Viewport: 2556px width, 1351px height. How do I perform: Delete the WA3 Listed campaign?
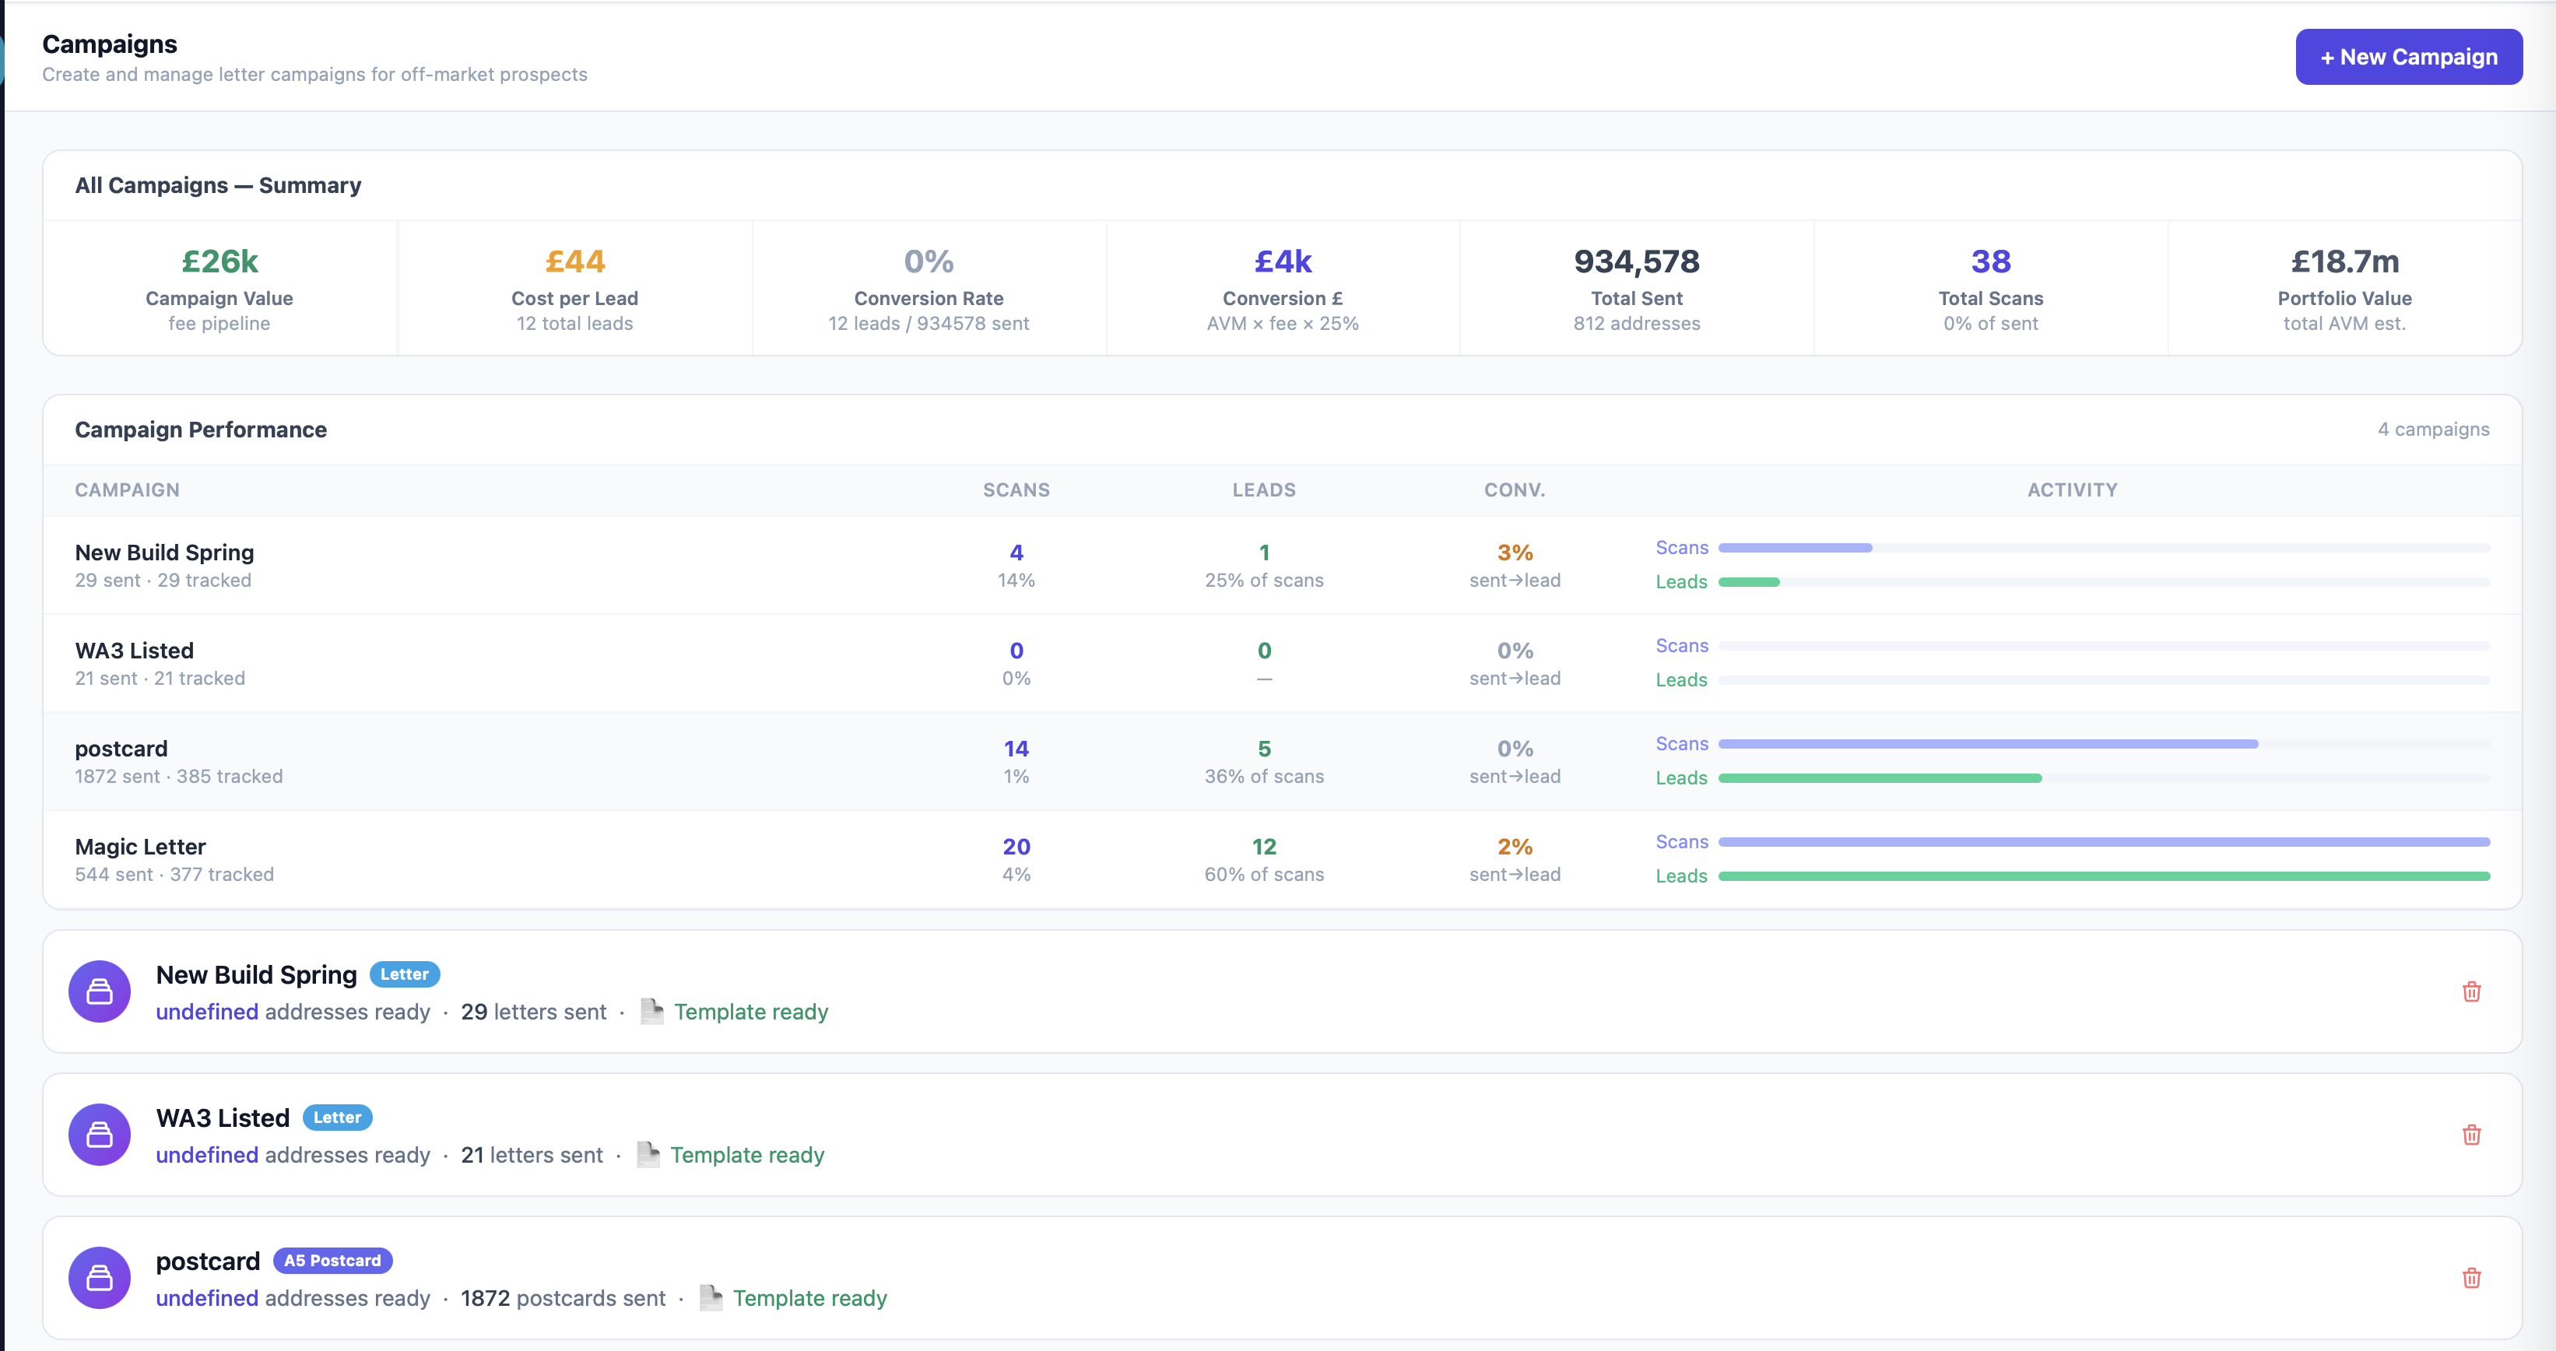tap(2472, 1134)
